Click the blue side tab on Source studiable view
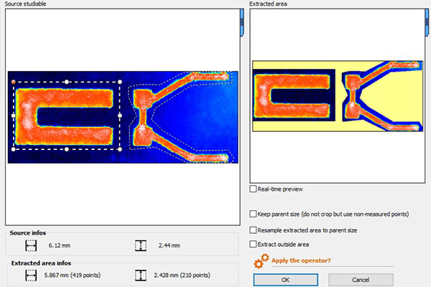 [242, 22]
